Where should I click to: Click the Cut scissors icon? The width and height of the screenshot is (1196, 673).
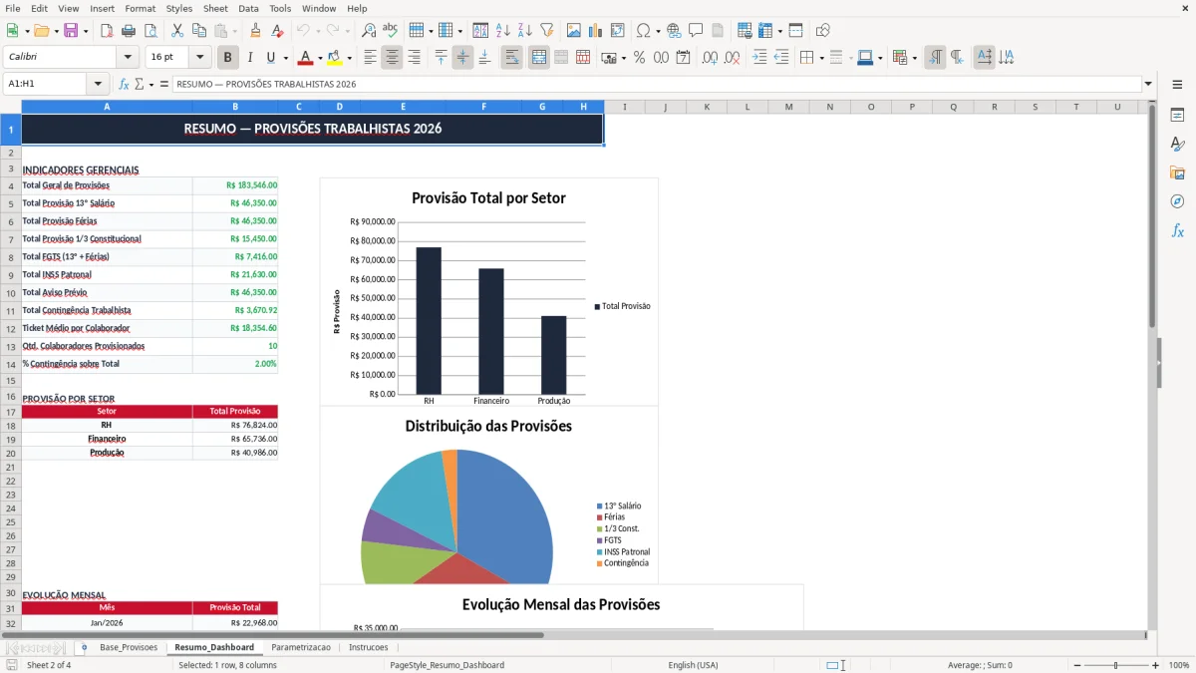coord(176,31)
